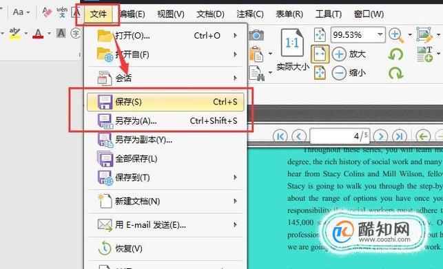Open the paste dropdown arrow
Viewport: 443px width, 269px height.
270,54
